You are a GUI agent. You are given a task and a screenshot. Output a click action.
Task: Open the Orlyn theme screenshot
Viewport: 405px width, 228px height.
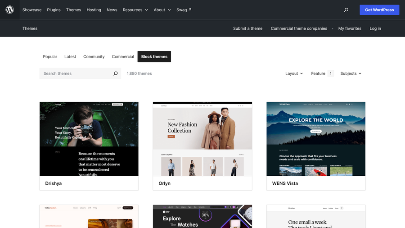pyautogui.click(x=202, y=139)
